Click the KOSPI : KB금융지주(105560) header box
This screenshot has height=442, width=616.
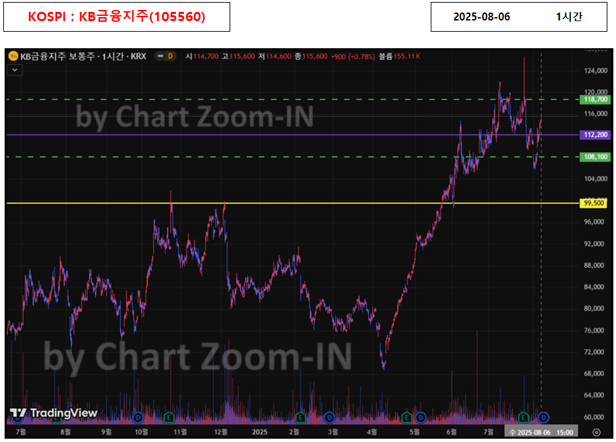click(116, 17)
